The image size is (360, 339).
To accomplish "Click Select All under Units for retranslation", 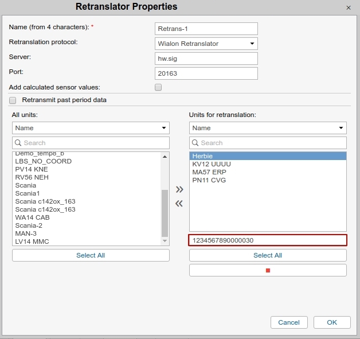I will (268, 255).
